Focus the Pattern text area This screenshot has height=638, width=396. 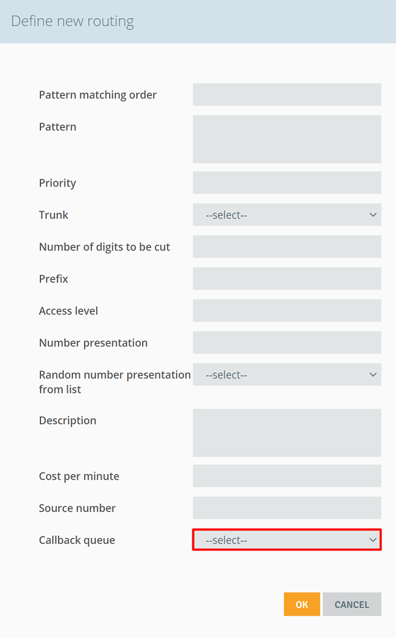pyautogui.click(x=287, y=139)
